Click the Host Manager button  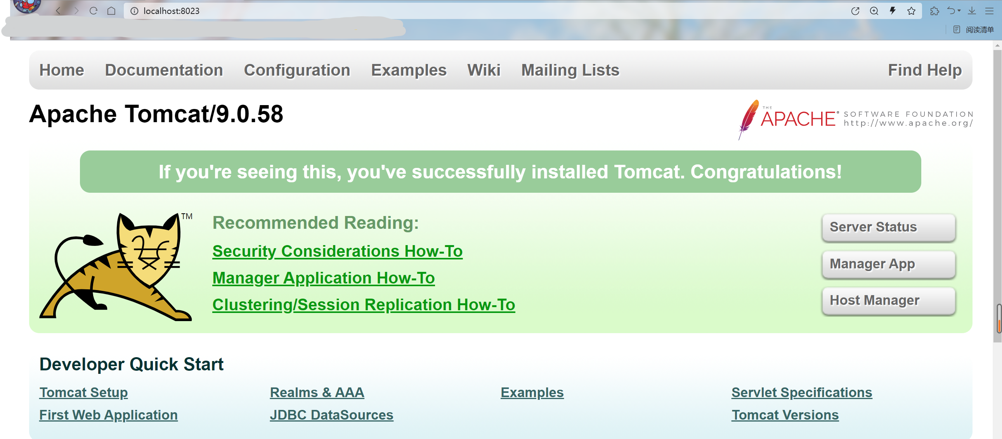(x=888, y=301)
